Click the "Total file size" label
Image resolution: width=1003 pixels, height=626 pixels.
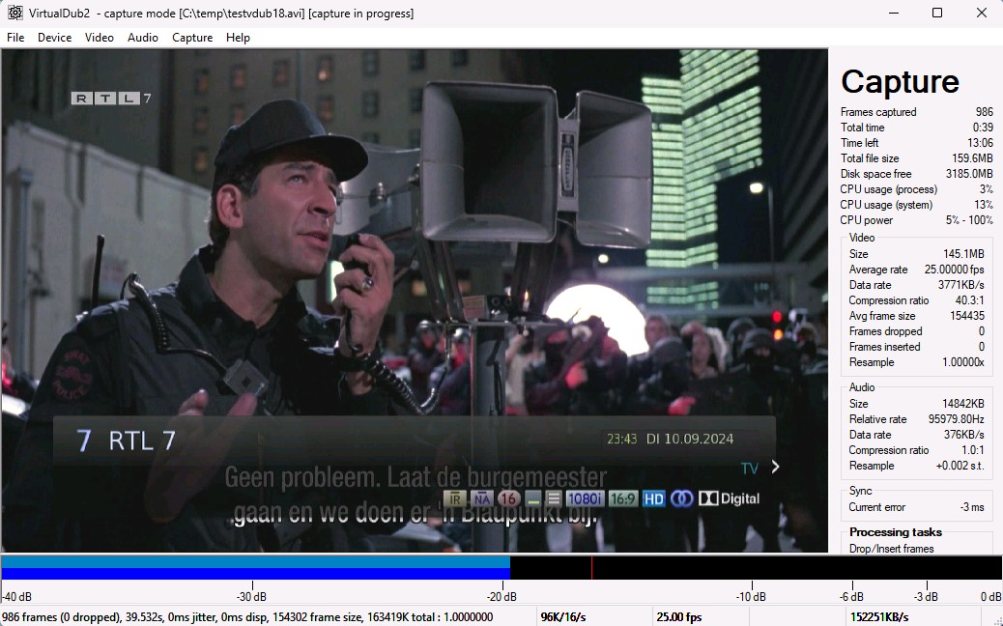(x=870, y=157)
